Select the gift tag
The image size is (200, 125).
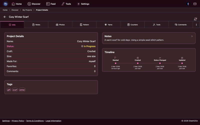(9, 90)
